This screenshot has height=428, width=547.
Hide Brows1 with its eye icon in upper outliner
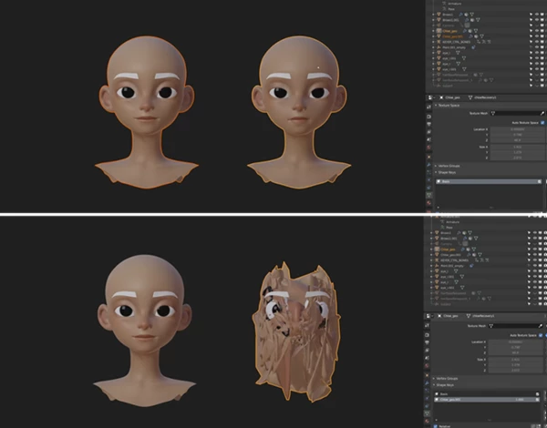tap(537, 15)
